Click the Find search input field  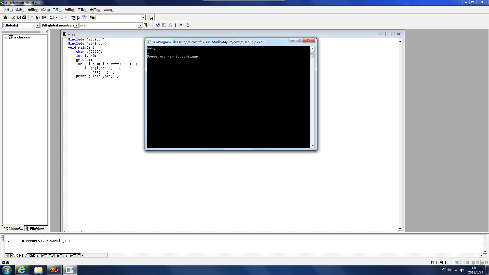[119, 18]
